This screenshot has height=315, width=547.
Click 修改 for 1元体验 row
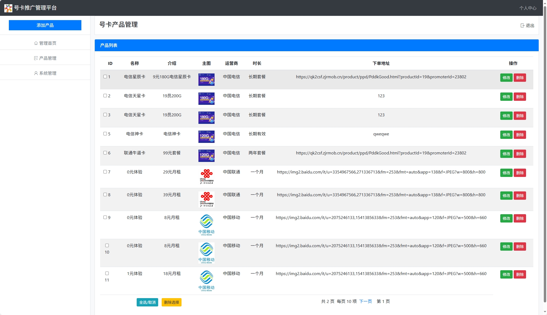[506, 275]
